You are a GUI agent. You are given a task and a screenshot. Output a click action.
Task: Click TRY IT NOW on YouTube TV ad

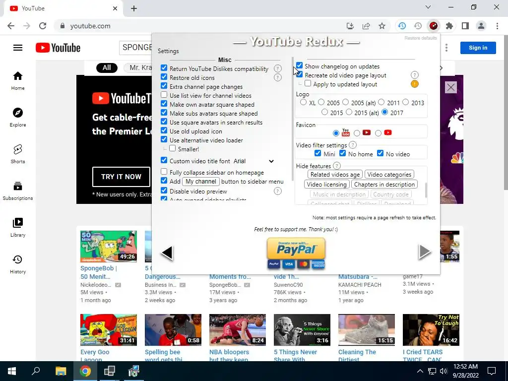pos(121,177)
